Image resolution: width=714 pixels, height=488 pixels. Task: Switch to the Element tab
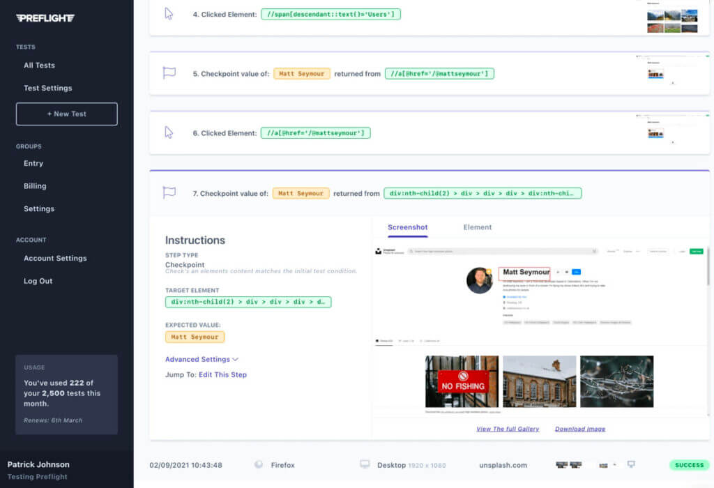click(477, 227)
